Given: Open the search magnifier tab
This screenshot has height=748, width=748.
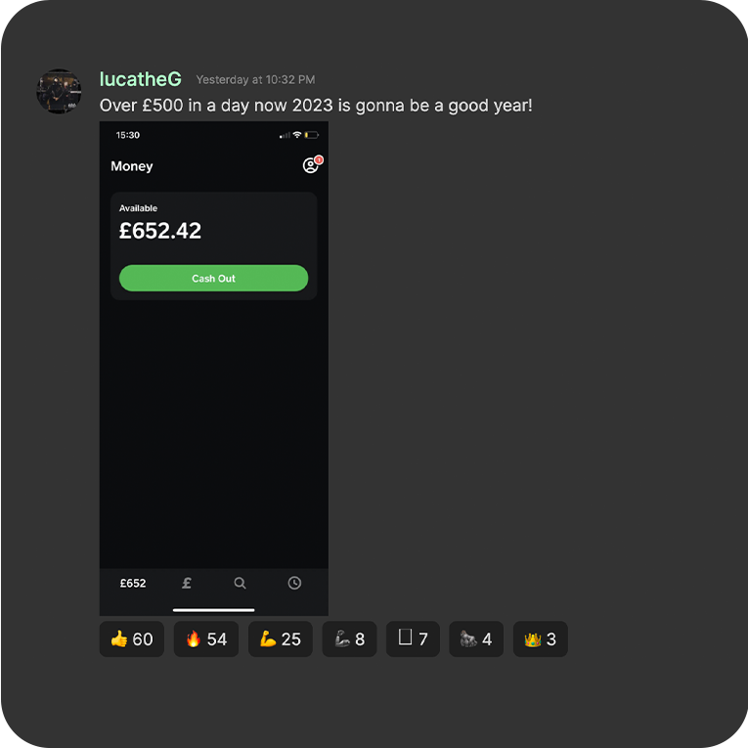Looking at the screenshot, I should point(240,583).
